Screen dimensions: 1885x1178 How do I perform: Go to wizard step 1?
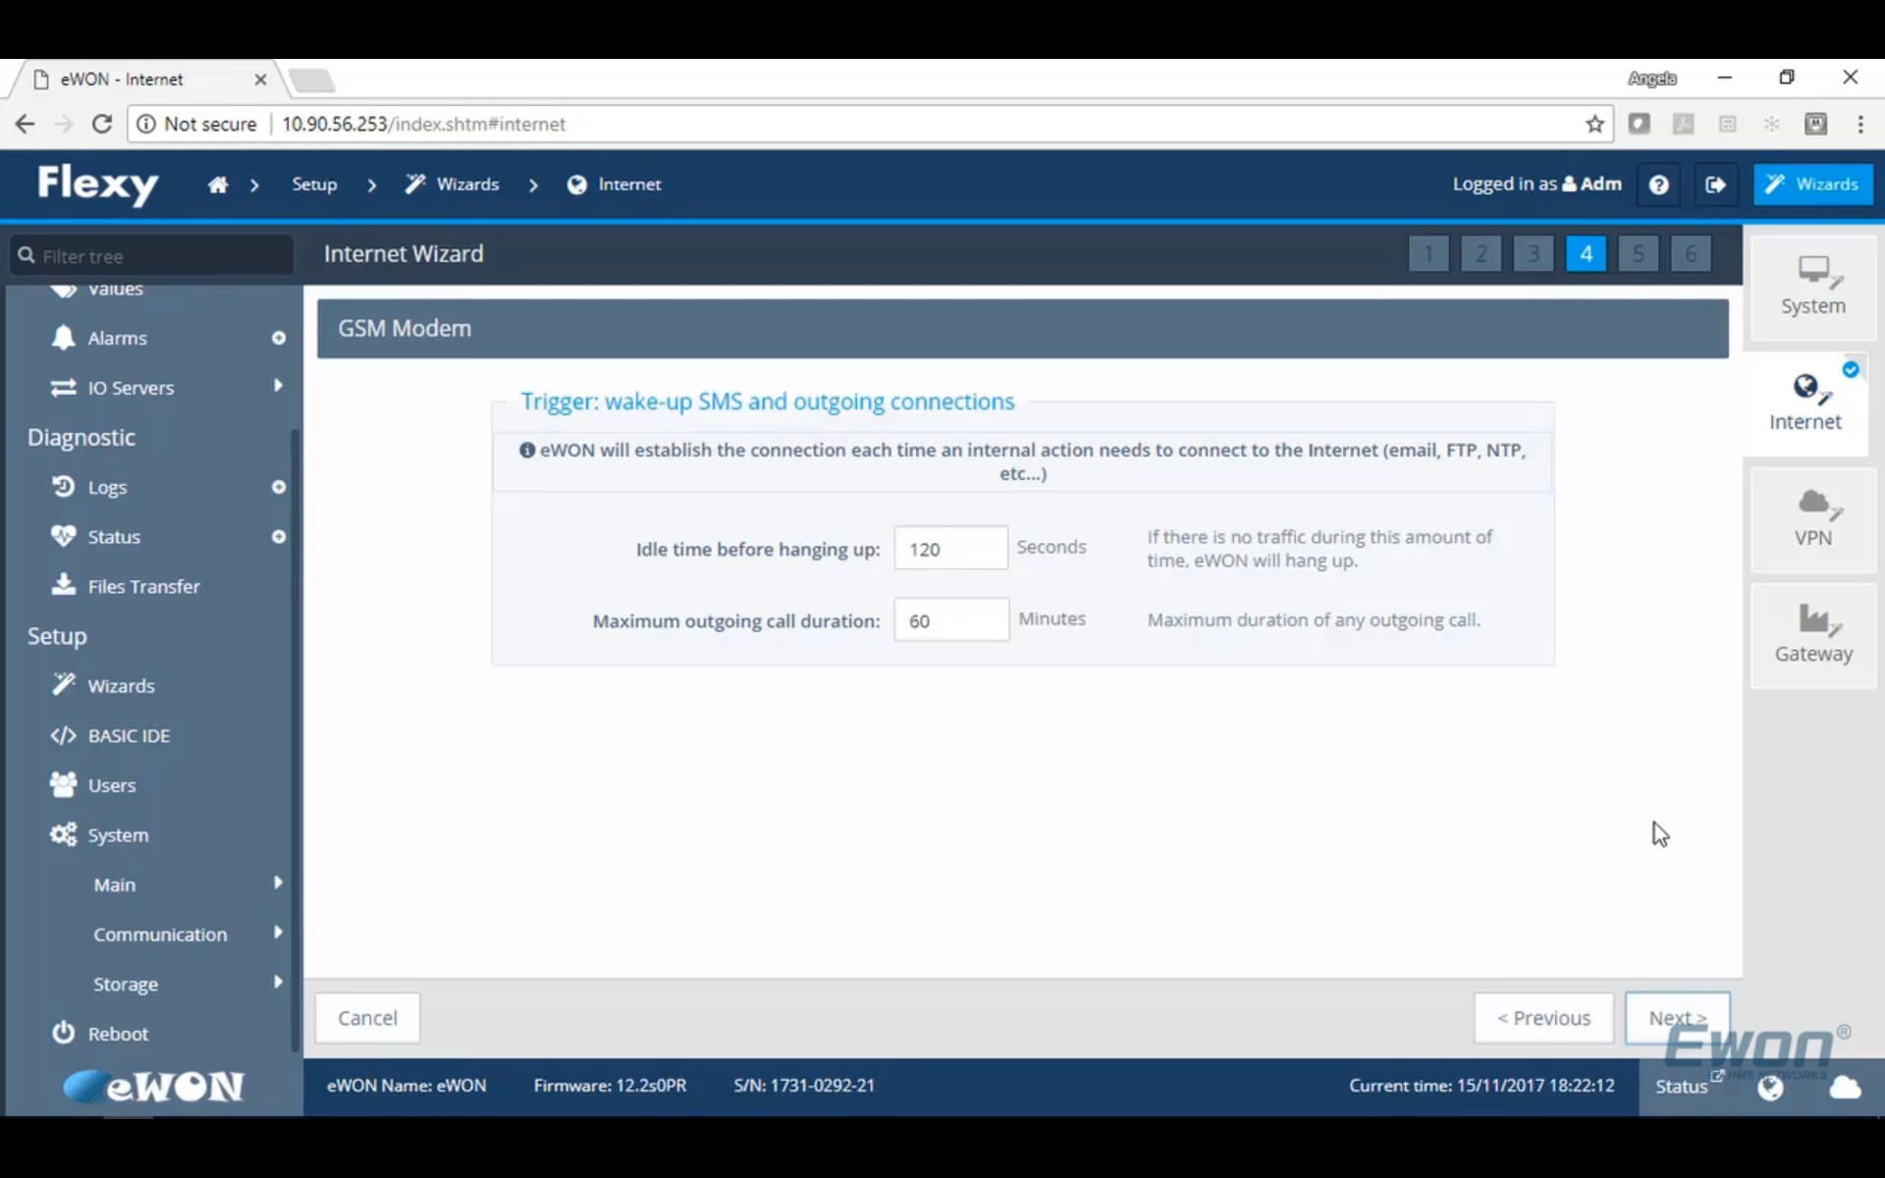point(1428,254)
